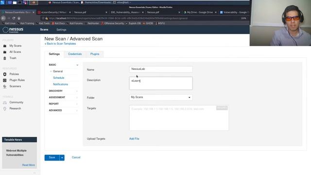Open the Kali Docs bookmark
This screenshot has width=311, height=175.
pos(58,23)
